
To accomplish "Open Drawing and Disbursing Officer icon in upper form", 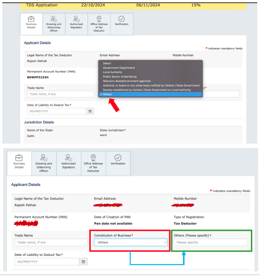I will (x=53, y=19).
